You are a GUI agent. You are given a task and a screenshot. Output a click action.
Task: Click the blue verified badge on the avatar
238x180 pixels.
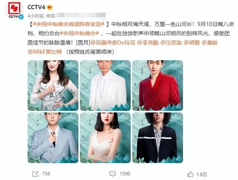[21, 16]
